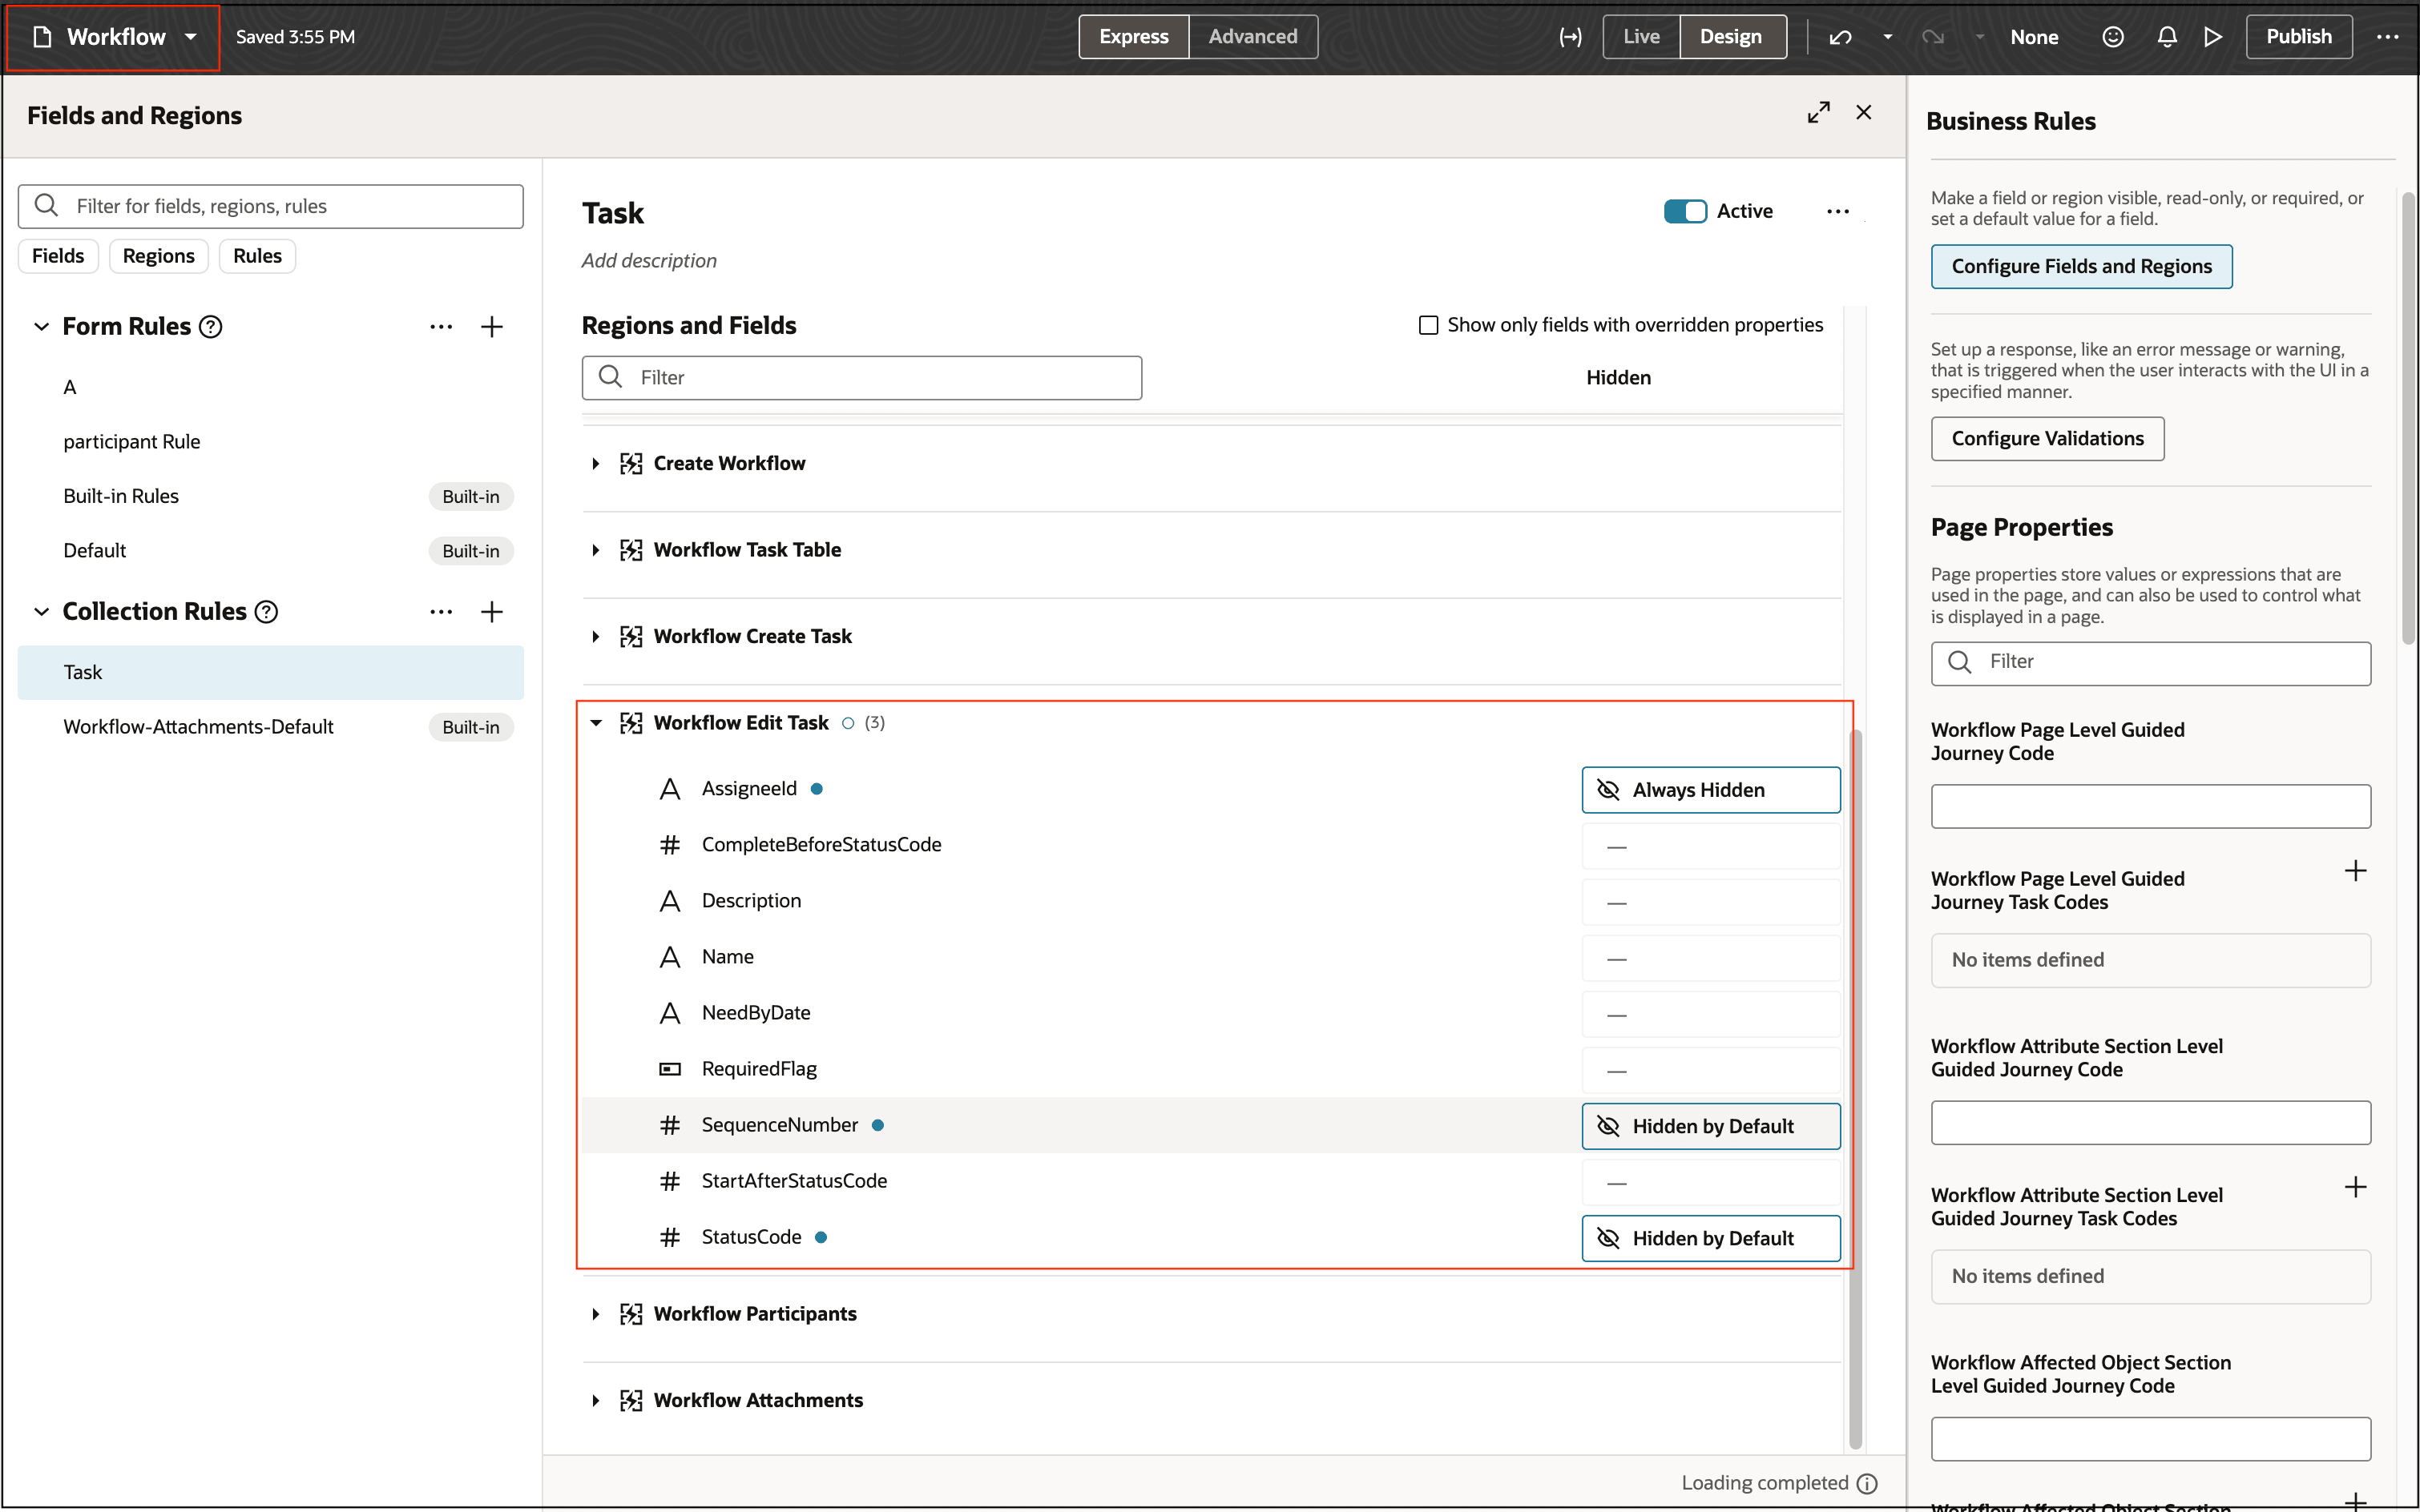This screenshot has width=2420, height=1512.
Task: Click the notification bell icon
Action: pyautogui.click(x=2165, y=36)
